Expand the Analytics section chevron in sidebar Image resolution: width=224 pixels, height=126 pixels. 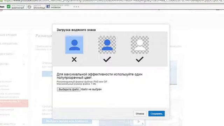click(24, 124)
